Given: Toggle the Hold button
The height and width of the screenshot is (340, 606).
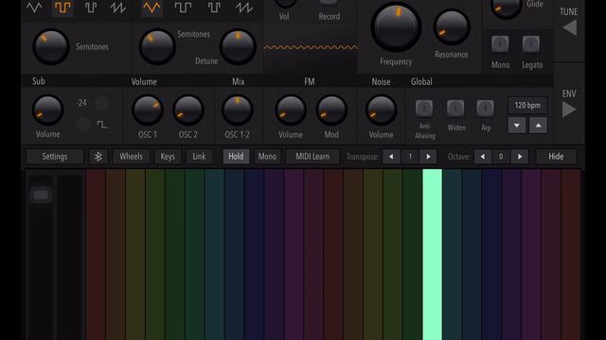Looking at the screenshot, I should [236, 157].
